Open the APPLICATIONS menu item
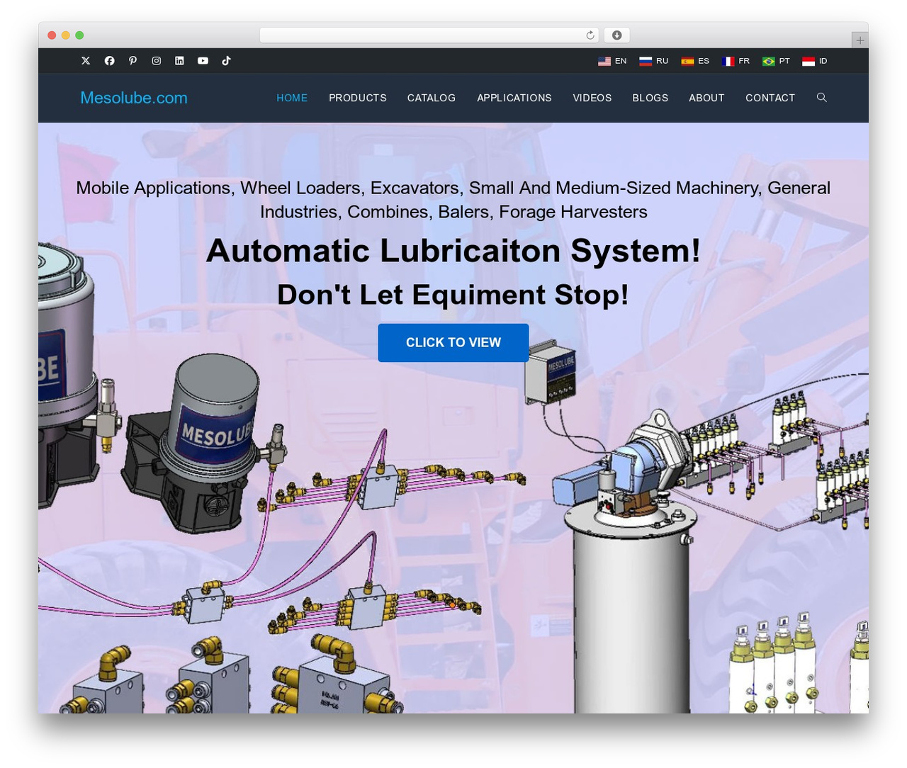Image resolution: width=907 pixels, height=768 pixels. [x=514, y=98]
